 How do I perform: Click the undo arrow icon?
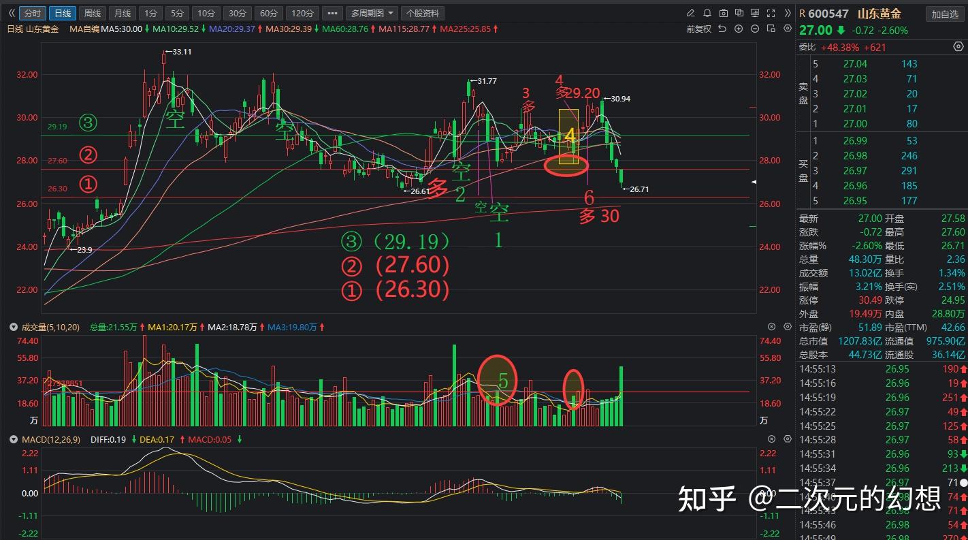(722, 29)
